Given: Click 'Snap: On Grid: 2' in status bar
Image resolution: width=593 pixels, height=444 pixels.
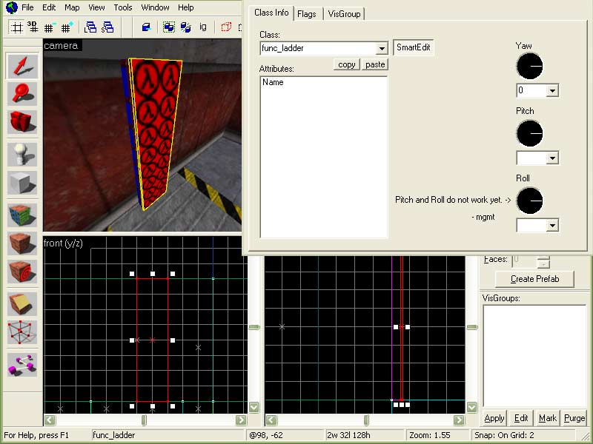Looking at the screenshot, I should coord(504,435).
